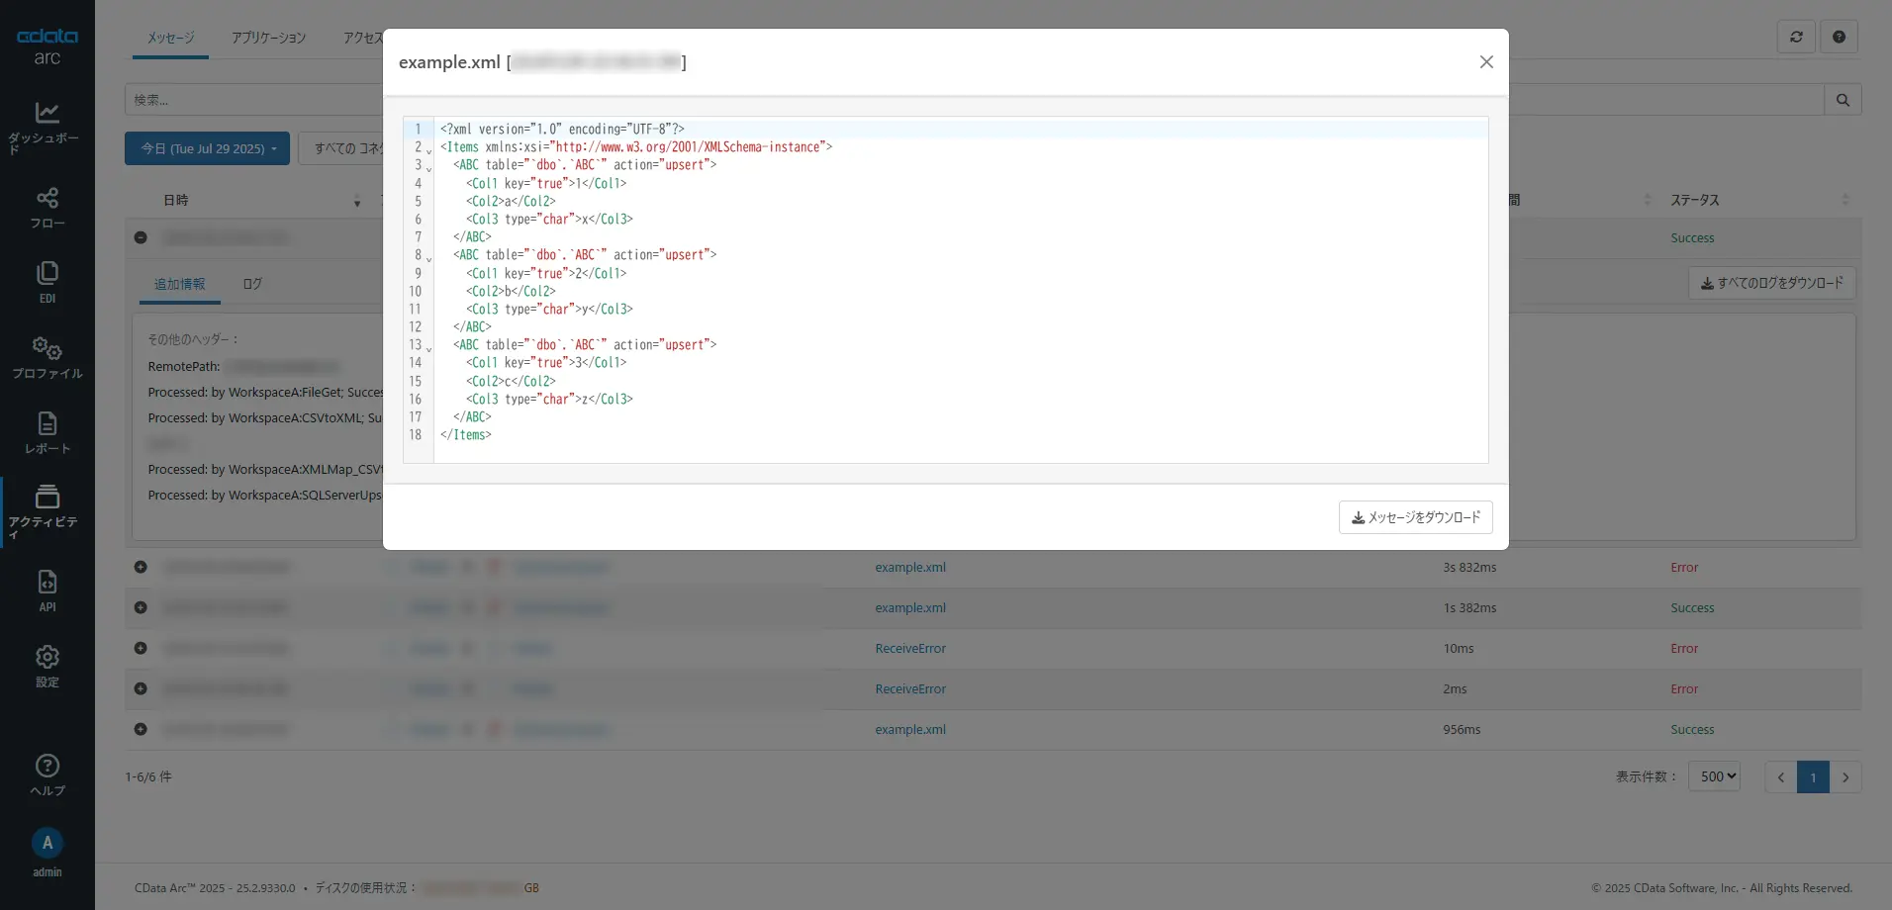This screenshot has height=910, width=1892.
Task: Switch to the メッセージ tab
Action: point(170,39)
